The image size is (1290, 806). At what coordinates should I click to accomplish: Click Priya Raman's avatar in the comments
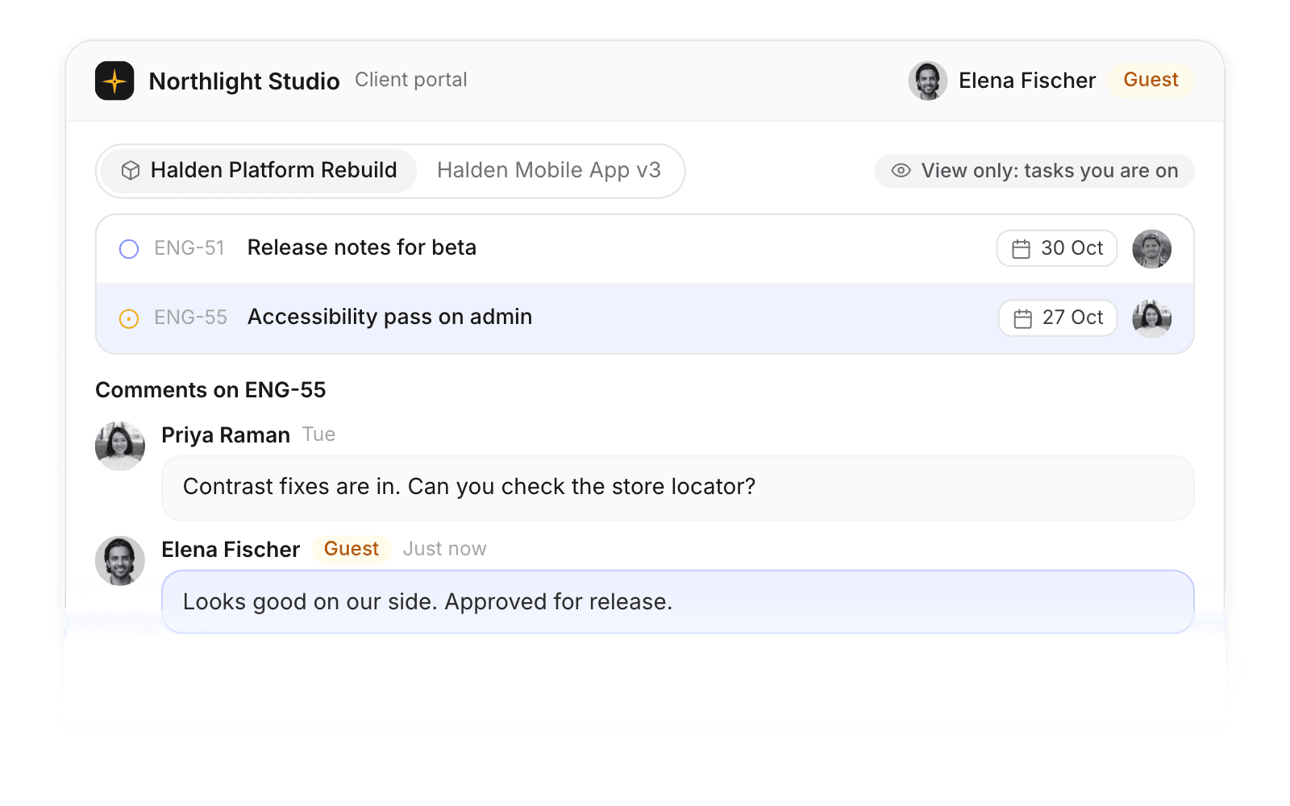point(120,446)
